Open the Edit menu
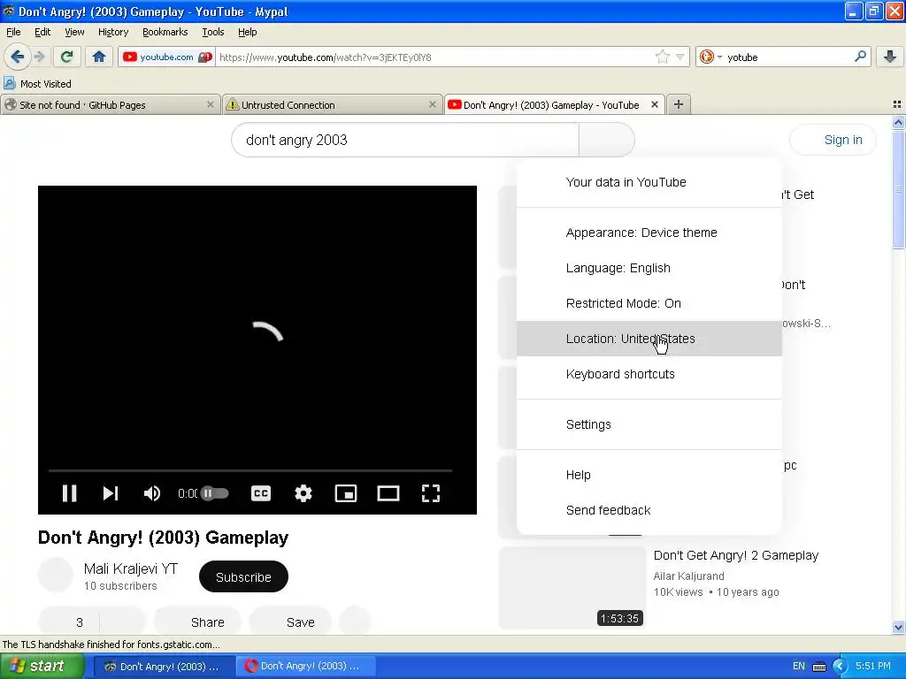 tap(42, 32)
